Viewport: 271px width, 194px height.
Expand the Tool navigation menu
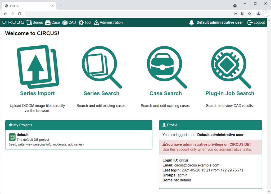[x=85, y=23]
